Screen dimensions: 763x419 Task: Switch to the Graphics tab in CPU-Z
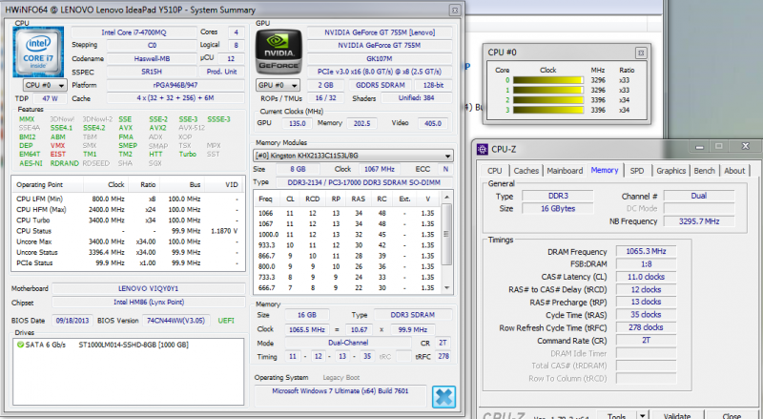tap(670, 171)
